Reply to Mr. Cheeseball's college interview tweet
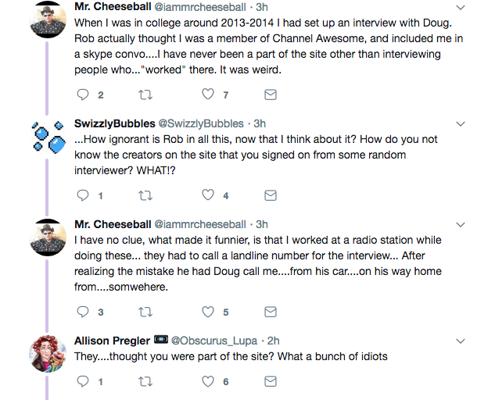This screenshot has height=400, width=495. click(x=84, y=95)
